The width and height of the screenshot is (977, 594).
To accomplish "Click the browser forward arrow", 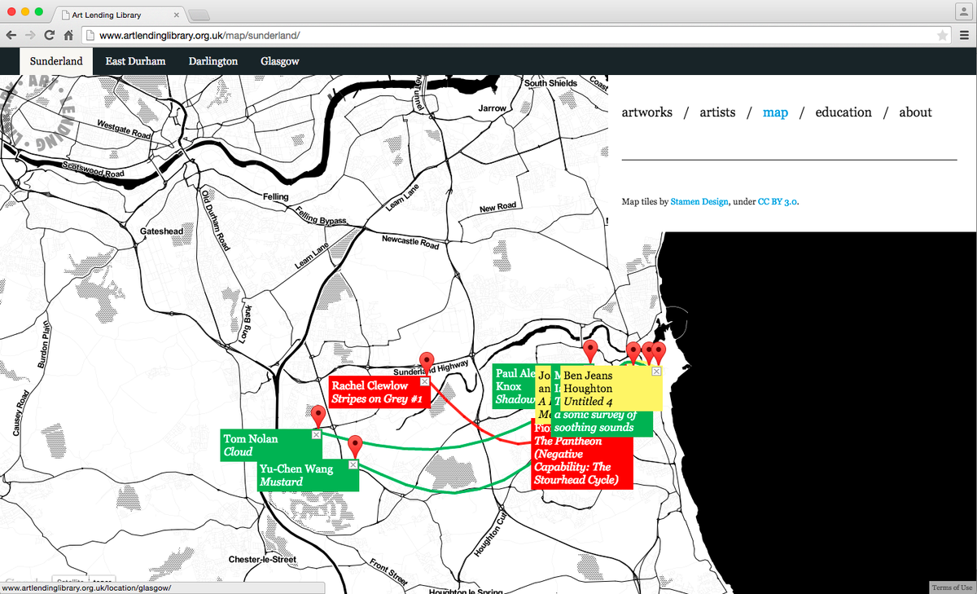I will tap(30, 35).
